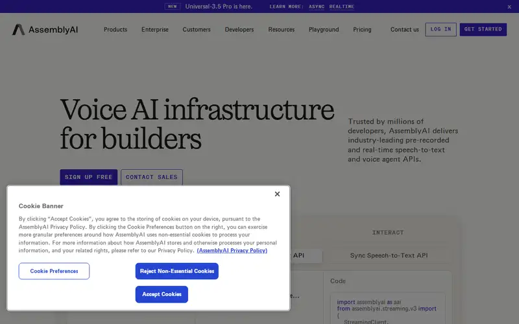The image size is (519, 324).
Task: Reject Non-Essential Cookies
Action: click(176, 271)
